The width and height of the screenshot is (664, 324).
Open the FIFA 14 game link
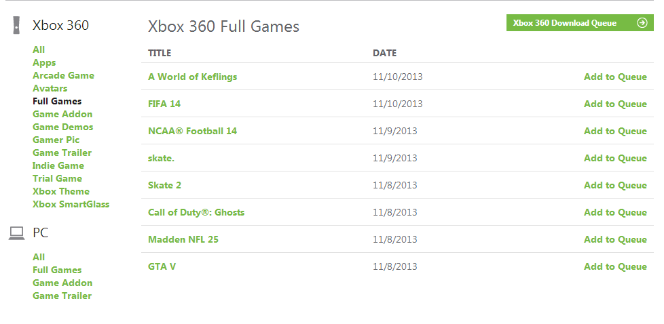click(x=164, y=104)
